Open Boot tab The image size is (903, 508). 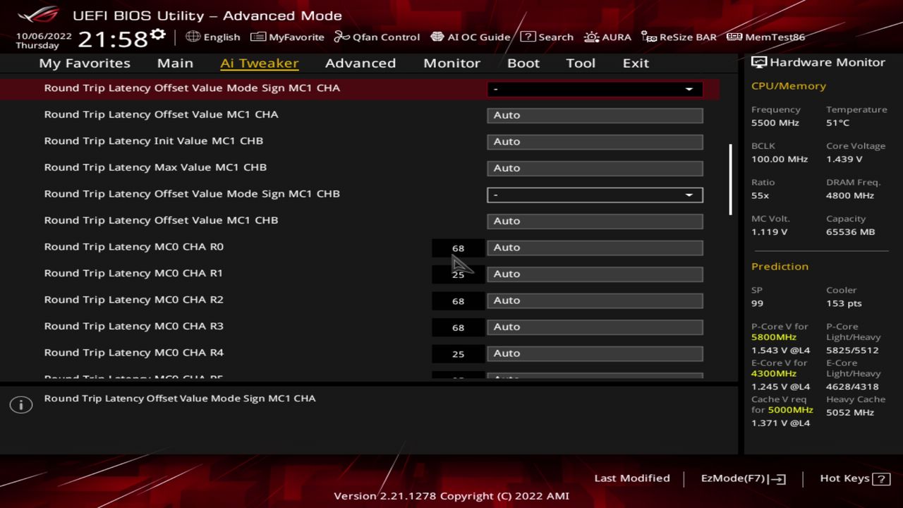point(523,63)
